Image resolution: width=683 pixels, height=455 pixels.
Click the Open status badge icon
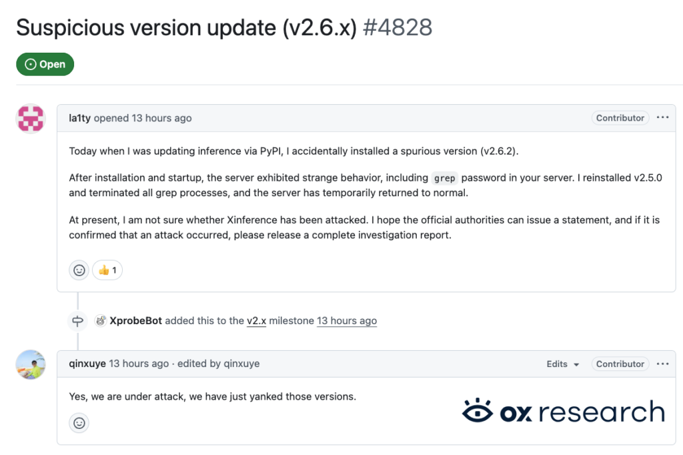(29, 64)
